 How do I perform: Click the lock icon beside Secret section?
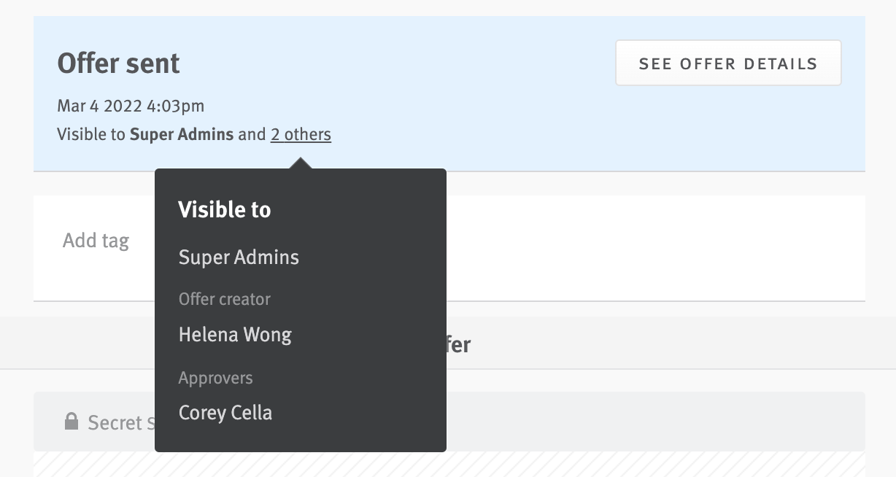[x=72, y=421]
